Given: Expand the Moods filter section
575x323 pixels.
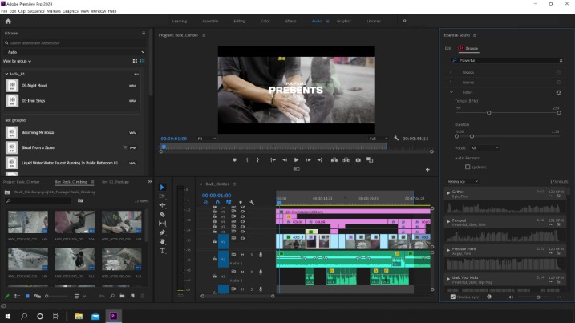Looking at the screenshot, I should tap(451, 71).
